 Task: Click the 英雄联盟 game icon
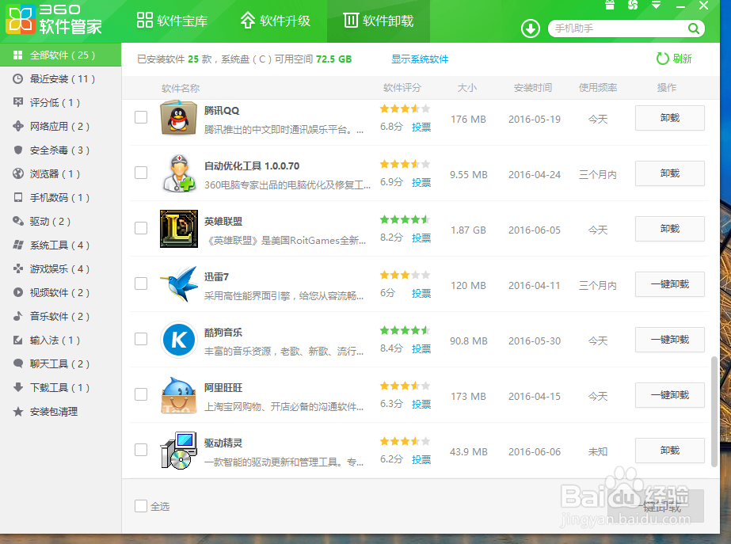click(x=178, y=228)
